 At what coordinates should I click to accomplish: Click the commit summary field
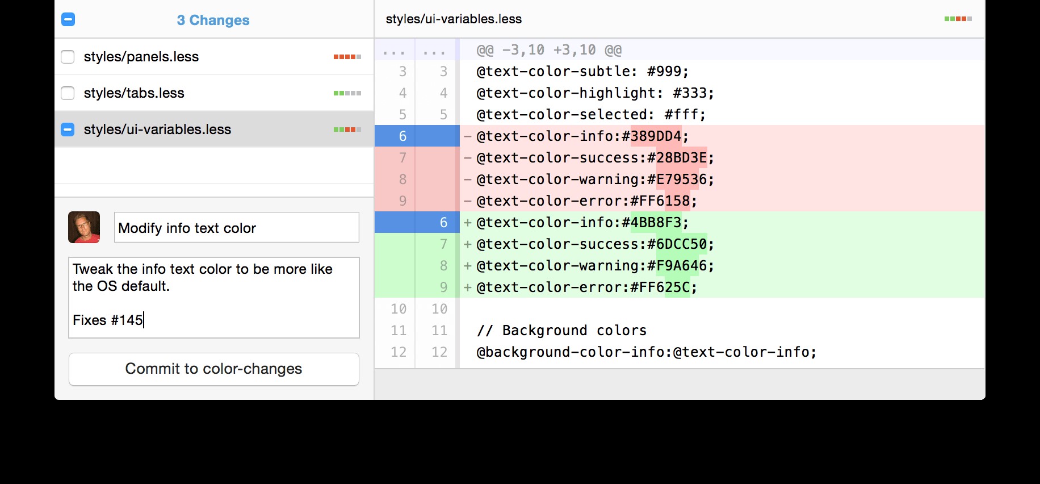point(236,228)
